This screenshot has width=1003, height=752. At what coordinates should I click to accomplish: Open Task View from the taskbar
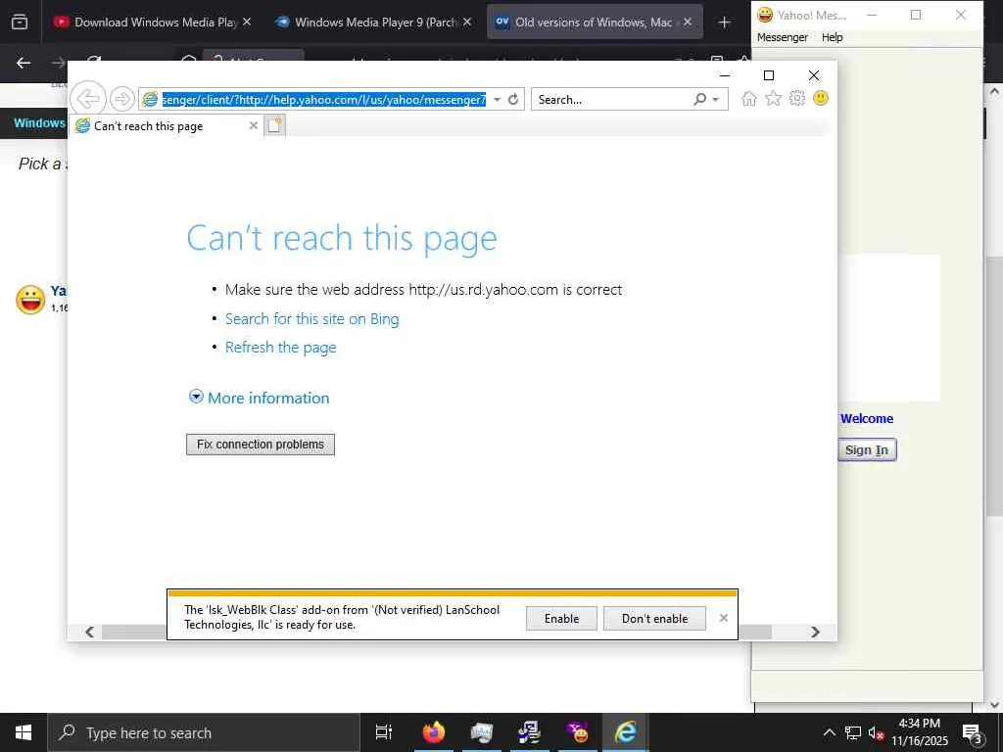[384, 732]
